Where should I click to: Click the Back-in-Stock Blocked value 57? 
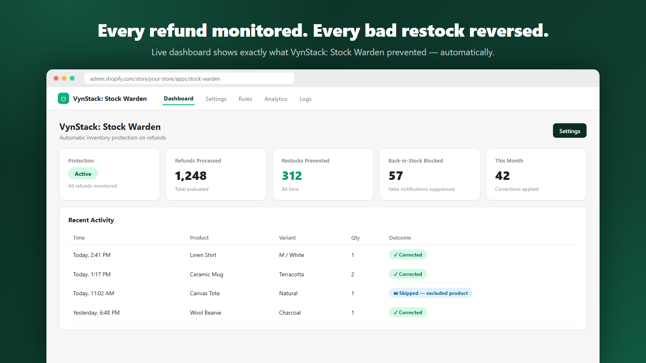(x=396, y=176)
